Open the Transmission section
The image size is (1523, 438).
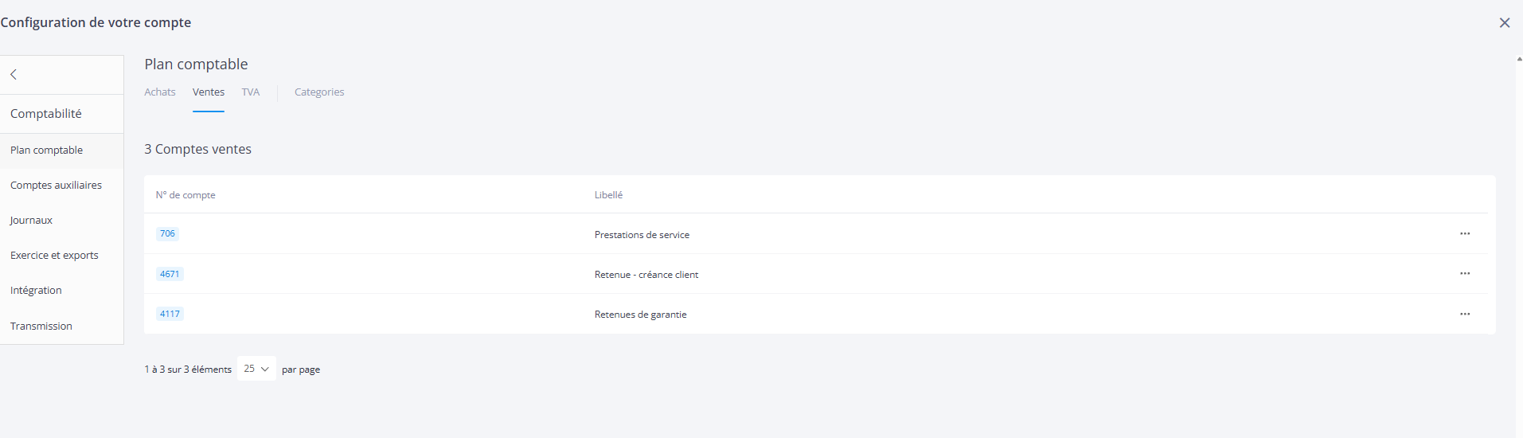click(41, 327)
